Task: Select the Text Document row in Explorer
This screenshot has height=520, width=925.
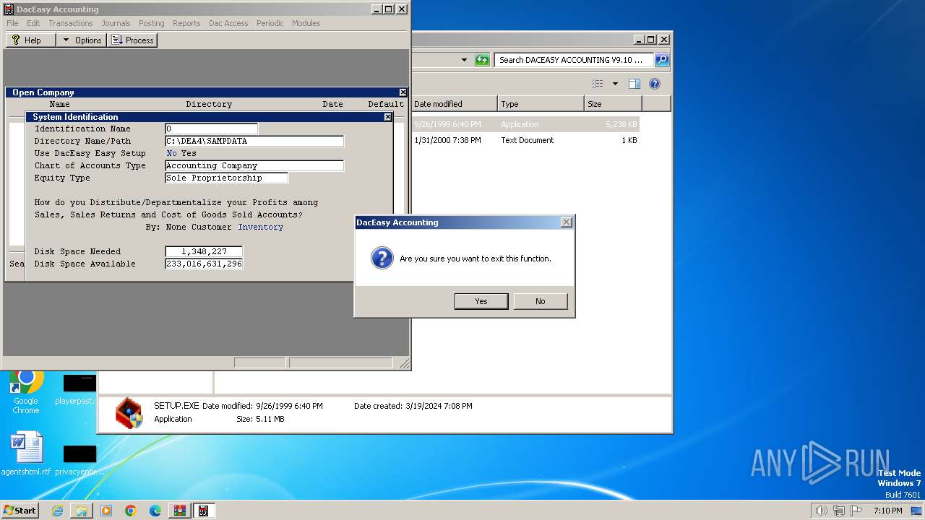Action: 525,140
